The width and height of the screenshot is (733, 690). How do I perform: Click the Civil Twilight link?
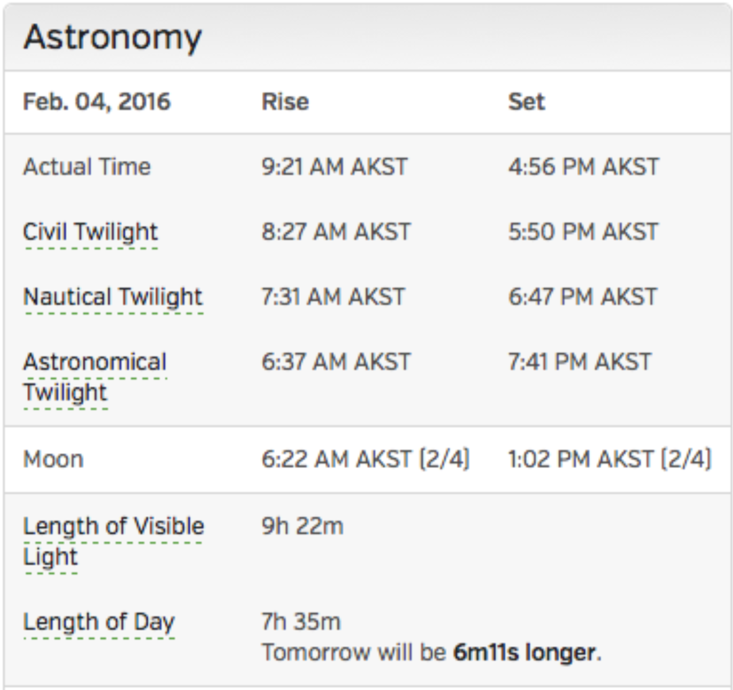[x=90, y=232]
